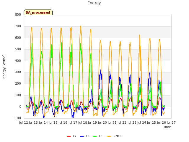This screenshot has width=189, height=142.
Task: Click the Jul 23 tick label
Action: (x=132, y=122)
